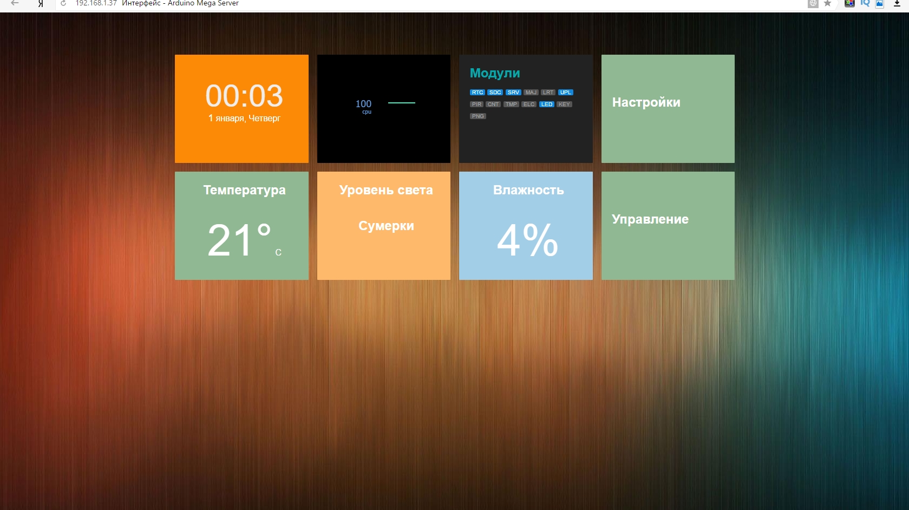The width and height of the screenshot is (909, 510).
Task: Open the Управление control tile
Action: (x=668, y=226)
